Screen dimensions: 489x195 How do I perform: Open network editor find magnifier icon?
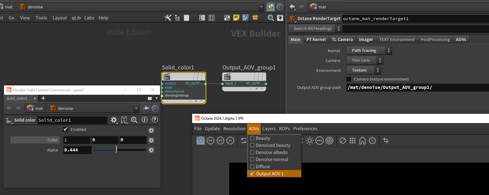click(271, 18)
